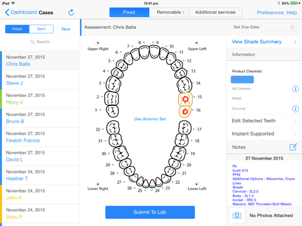Open Implant Supported options
Viewport: 302px width, 226px height.
(264, 134)
